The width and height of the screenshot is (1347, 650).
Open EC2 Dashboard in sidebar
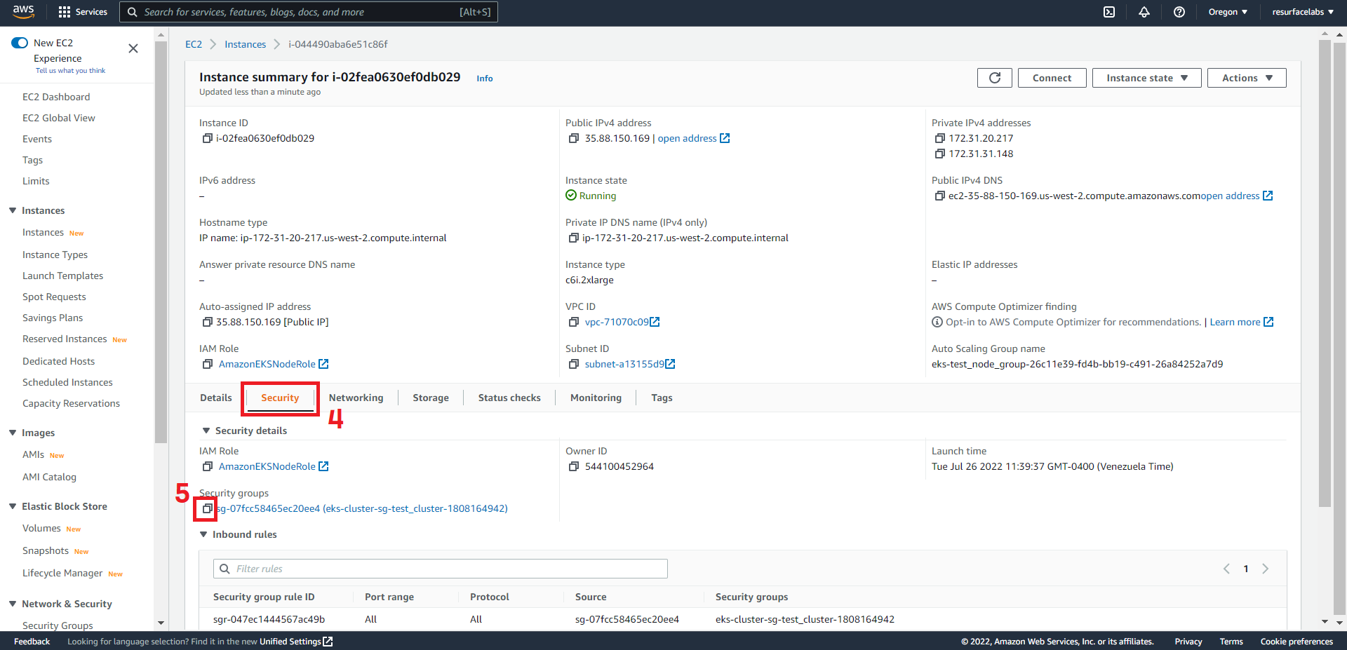tap(56, 97)
